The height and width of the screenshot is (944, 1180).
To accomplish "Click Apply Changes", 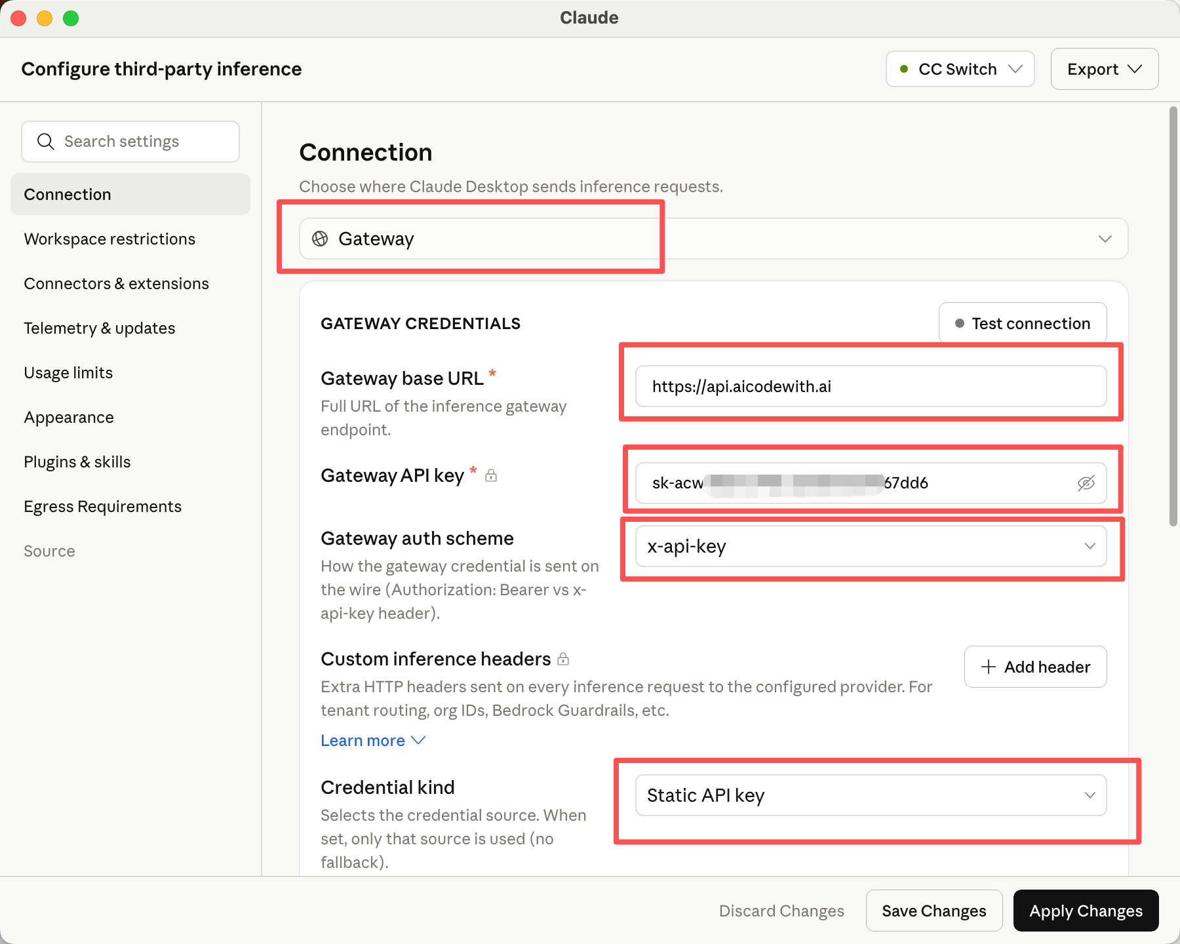I will 1086,911.
